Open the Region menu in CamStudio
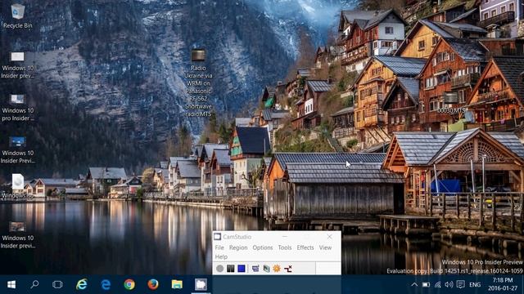The width and height of the screenshot is (524, 294). coord(238,247)
